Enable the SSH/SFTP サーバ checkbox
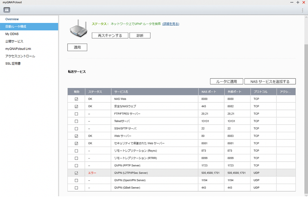The image size is (308, 198). [76, 128]
